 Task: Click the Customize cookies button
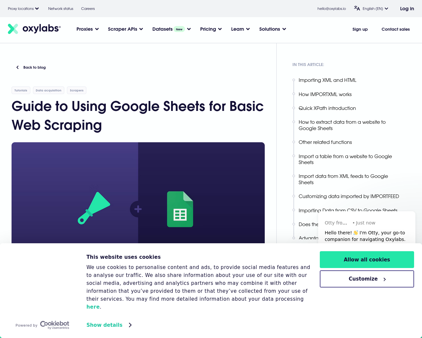pyautogui.click(x=367, y=279)
